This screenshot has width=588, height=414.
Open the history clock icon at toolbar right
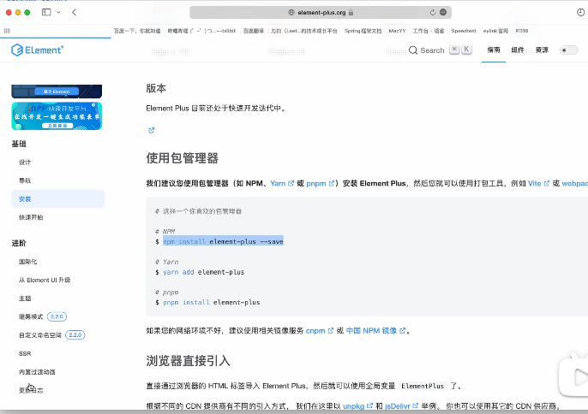pos(580,12)
